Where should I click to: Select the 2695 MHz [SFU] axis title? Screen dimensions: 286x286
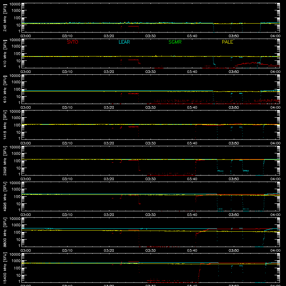click(5, 161)
